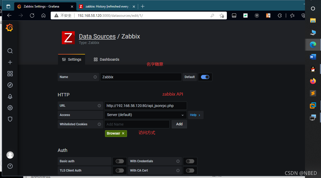Image resolution: width=321 pixels, height=178 pixels.
Task: Click the With CA Cert info icon
Action: click(x=178, y=171)
